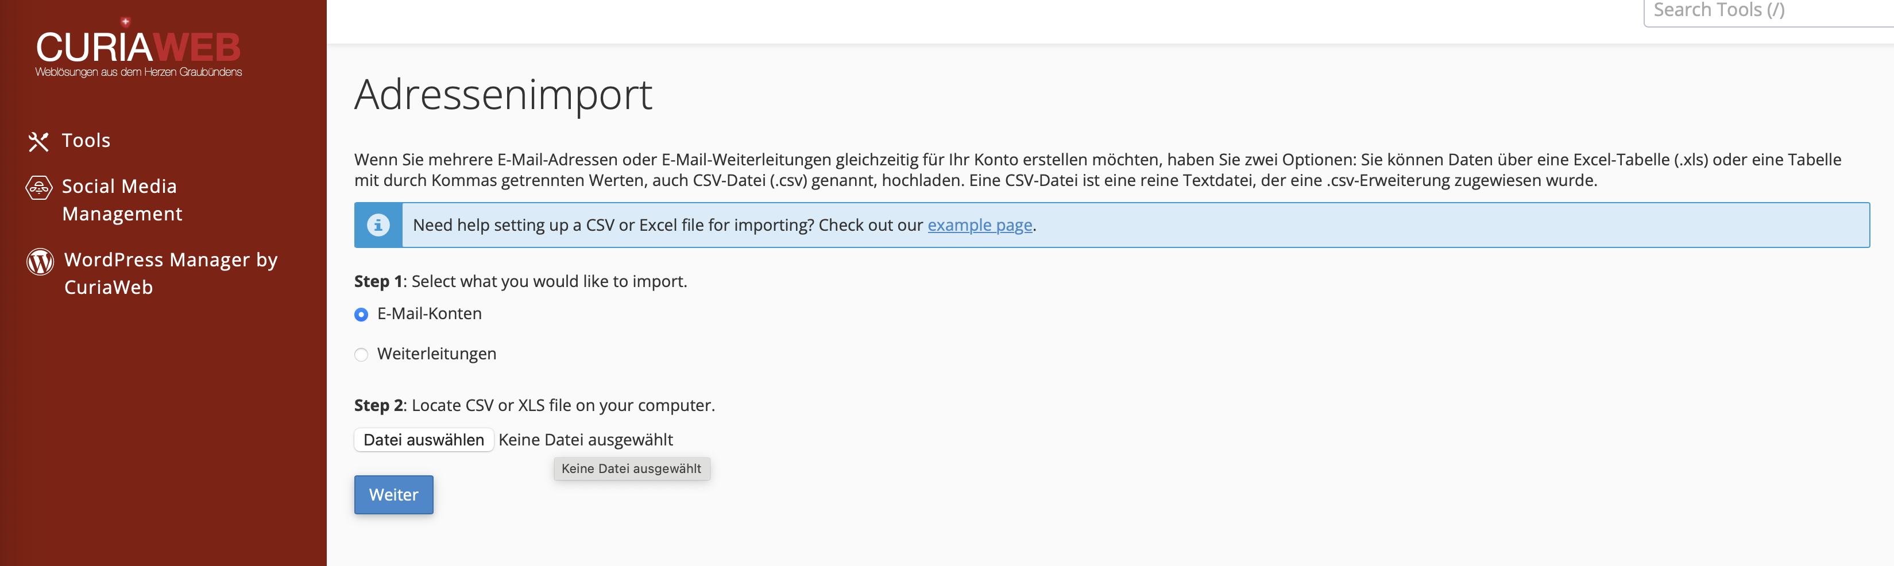Click the blue Weiter button
The height and width of the screenshot is (566, 1894).
tap(394, 495)
